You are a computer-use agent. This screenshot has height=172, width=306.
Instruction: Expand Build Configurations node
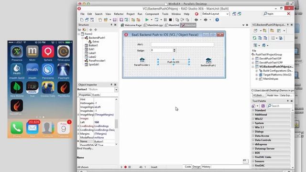click(x=257, y=71)
